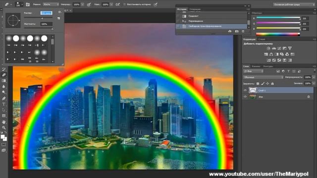This screenshot has width=317, height=178.
Task: Check the Erase to History checkbox
Action: click(x=124, y=4)
